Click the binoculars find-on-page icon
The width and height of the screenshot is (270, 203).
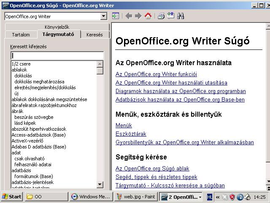pos(181,16)
